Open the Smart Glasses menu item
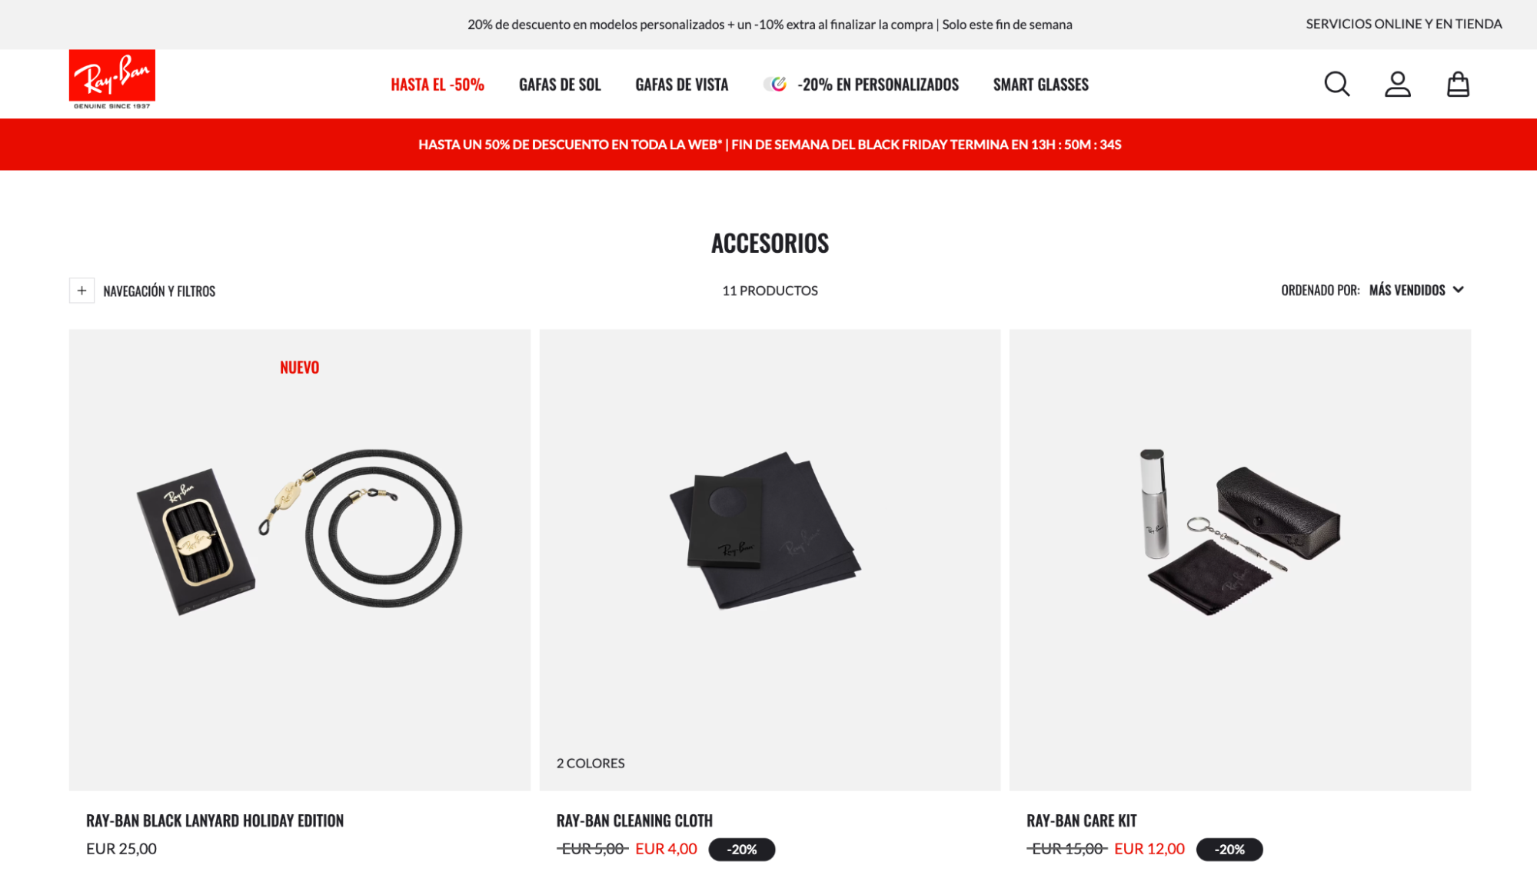Viewport: 1537px width, 875px height. pos(1041,85)
